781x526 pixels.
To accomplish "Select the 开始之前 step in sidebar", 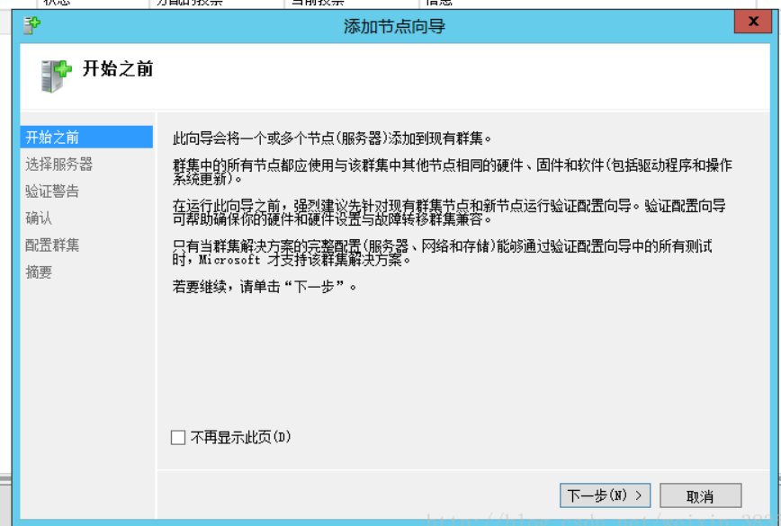I will 86,137.
